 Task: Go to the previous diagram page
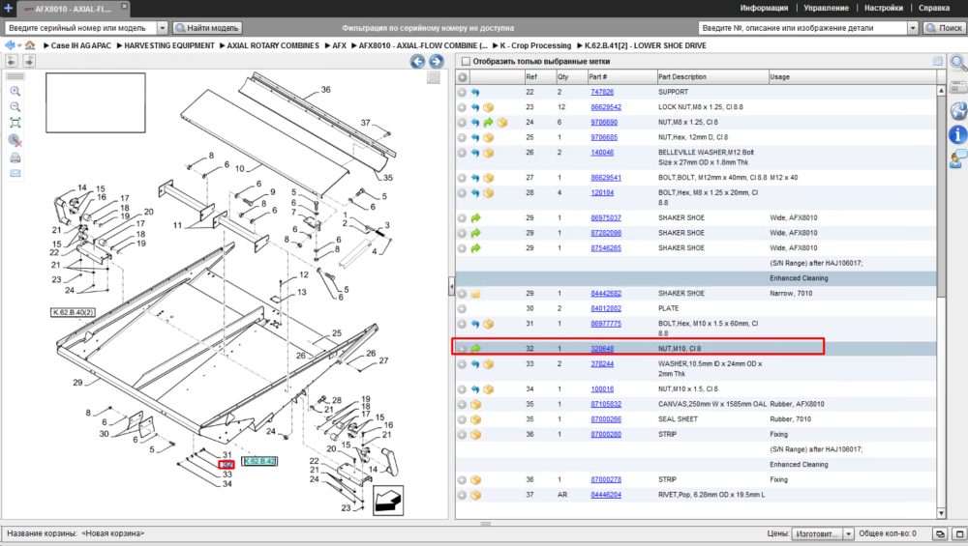(x=418, y=61)
